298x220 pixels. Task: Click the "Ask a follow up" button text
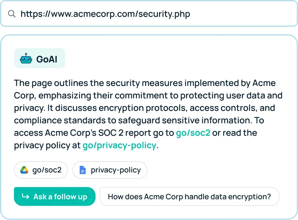[60, 197]
